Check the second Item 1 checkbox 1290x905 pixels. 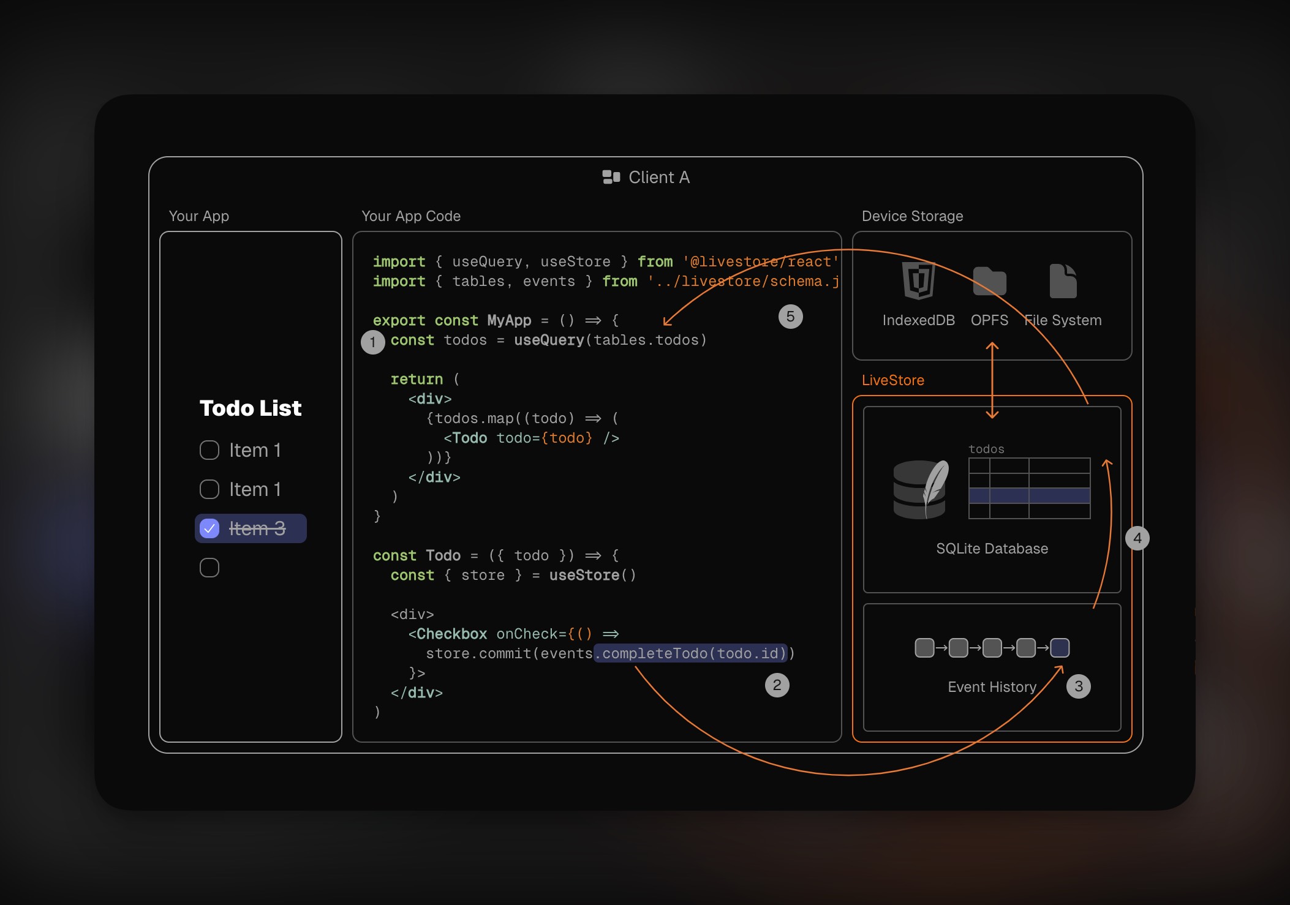(x=209, y=489)
